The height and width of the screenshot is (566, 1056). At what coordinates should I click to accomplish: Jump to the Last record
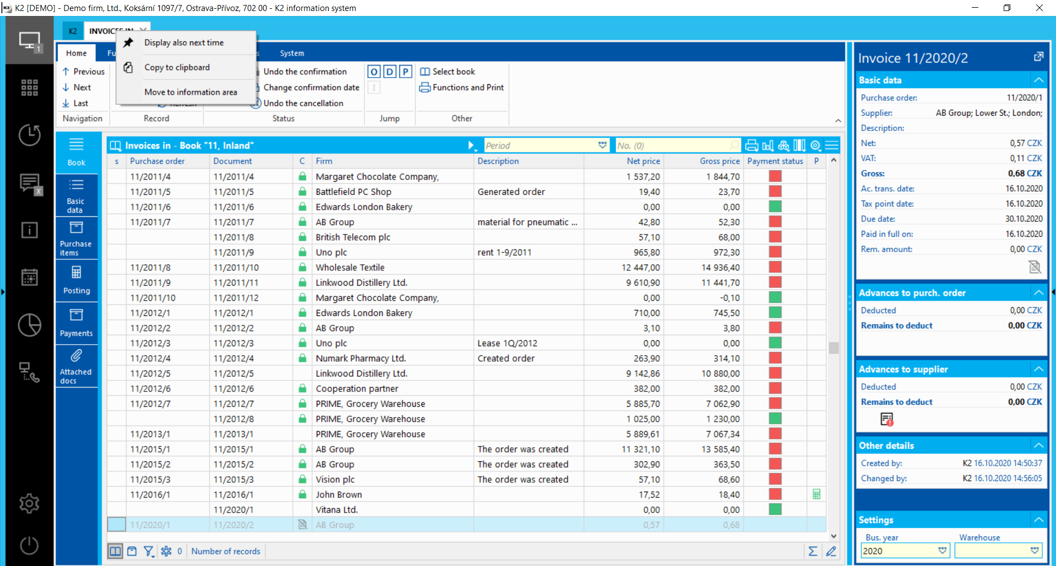pyautogui.click(x=75, y=103)
